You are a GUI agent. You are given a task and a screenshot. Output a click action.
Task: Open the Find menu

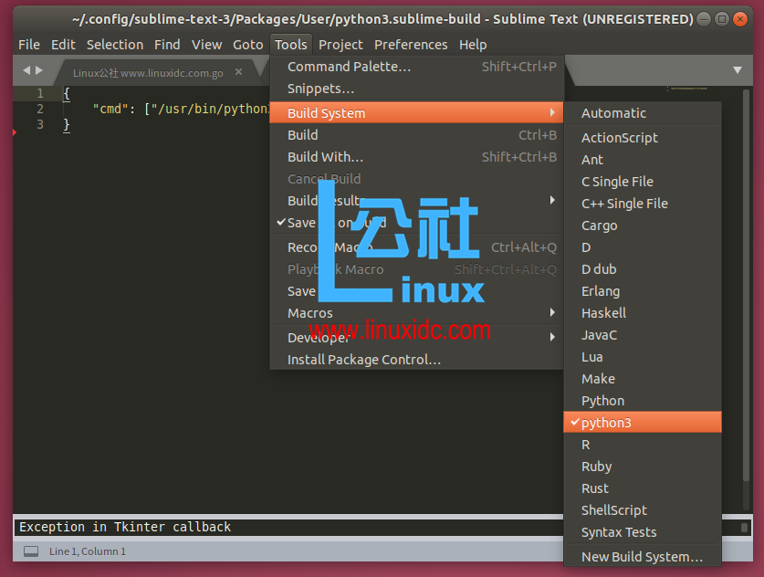(167, 45)
